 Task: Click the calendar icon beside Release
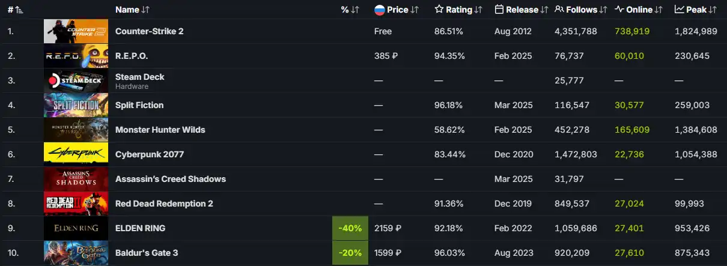pos(499,10)
